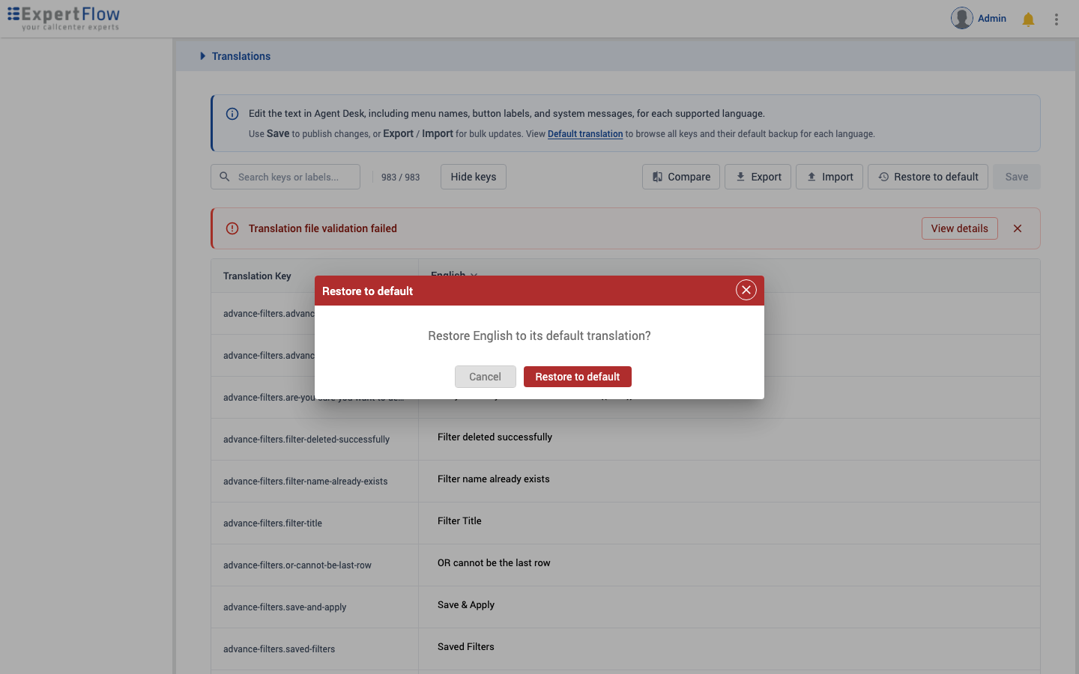The image size is (1079, 674).
Task: Click the Admin user avatar
Action: 962,18
